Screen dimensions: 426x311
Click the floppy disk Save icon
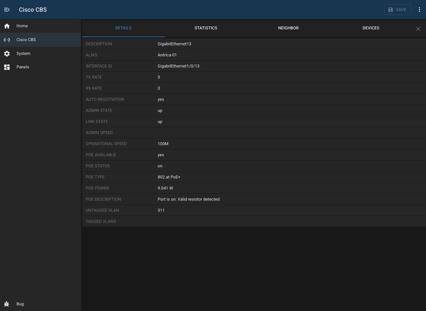point(390,9)
